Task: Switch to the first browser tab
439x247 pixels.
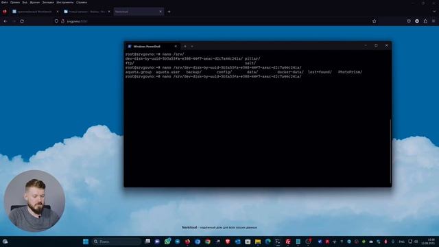Action: 35,12
